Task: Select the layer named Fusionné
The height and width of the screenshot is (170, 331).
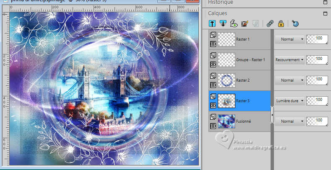Action: (244, 121)
